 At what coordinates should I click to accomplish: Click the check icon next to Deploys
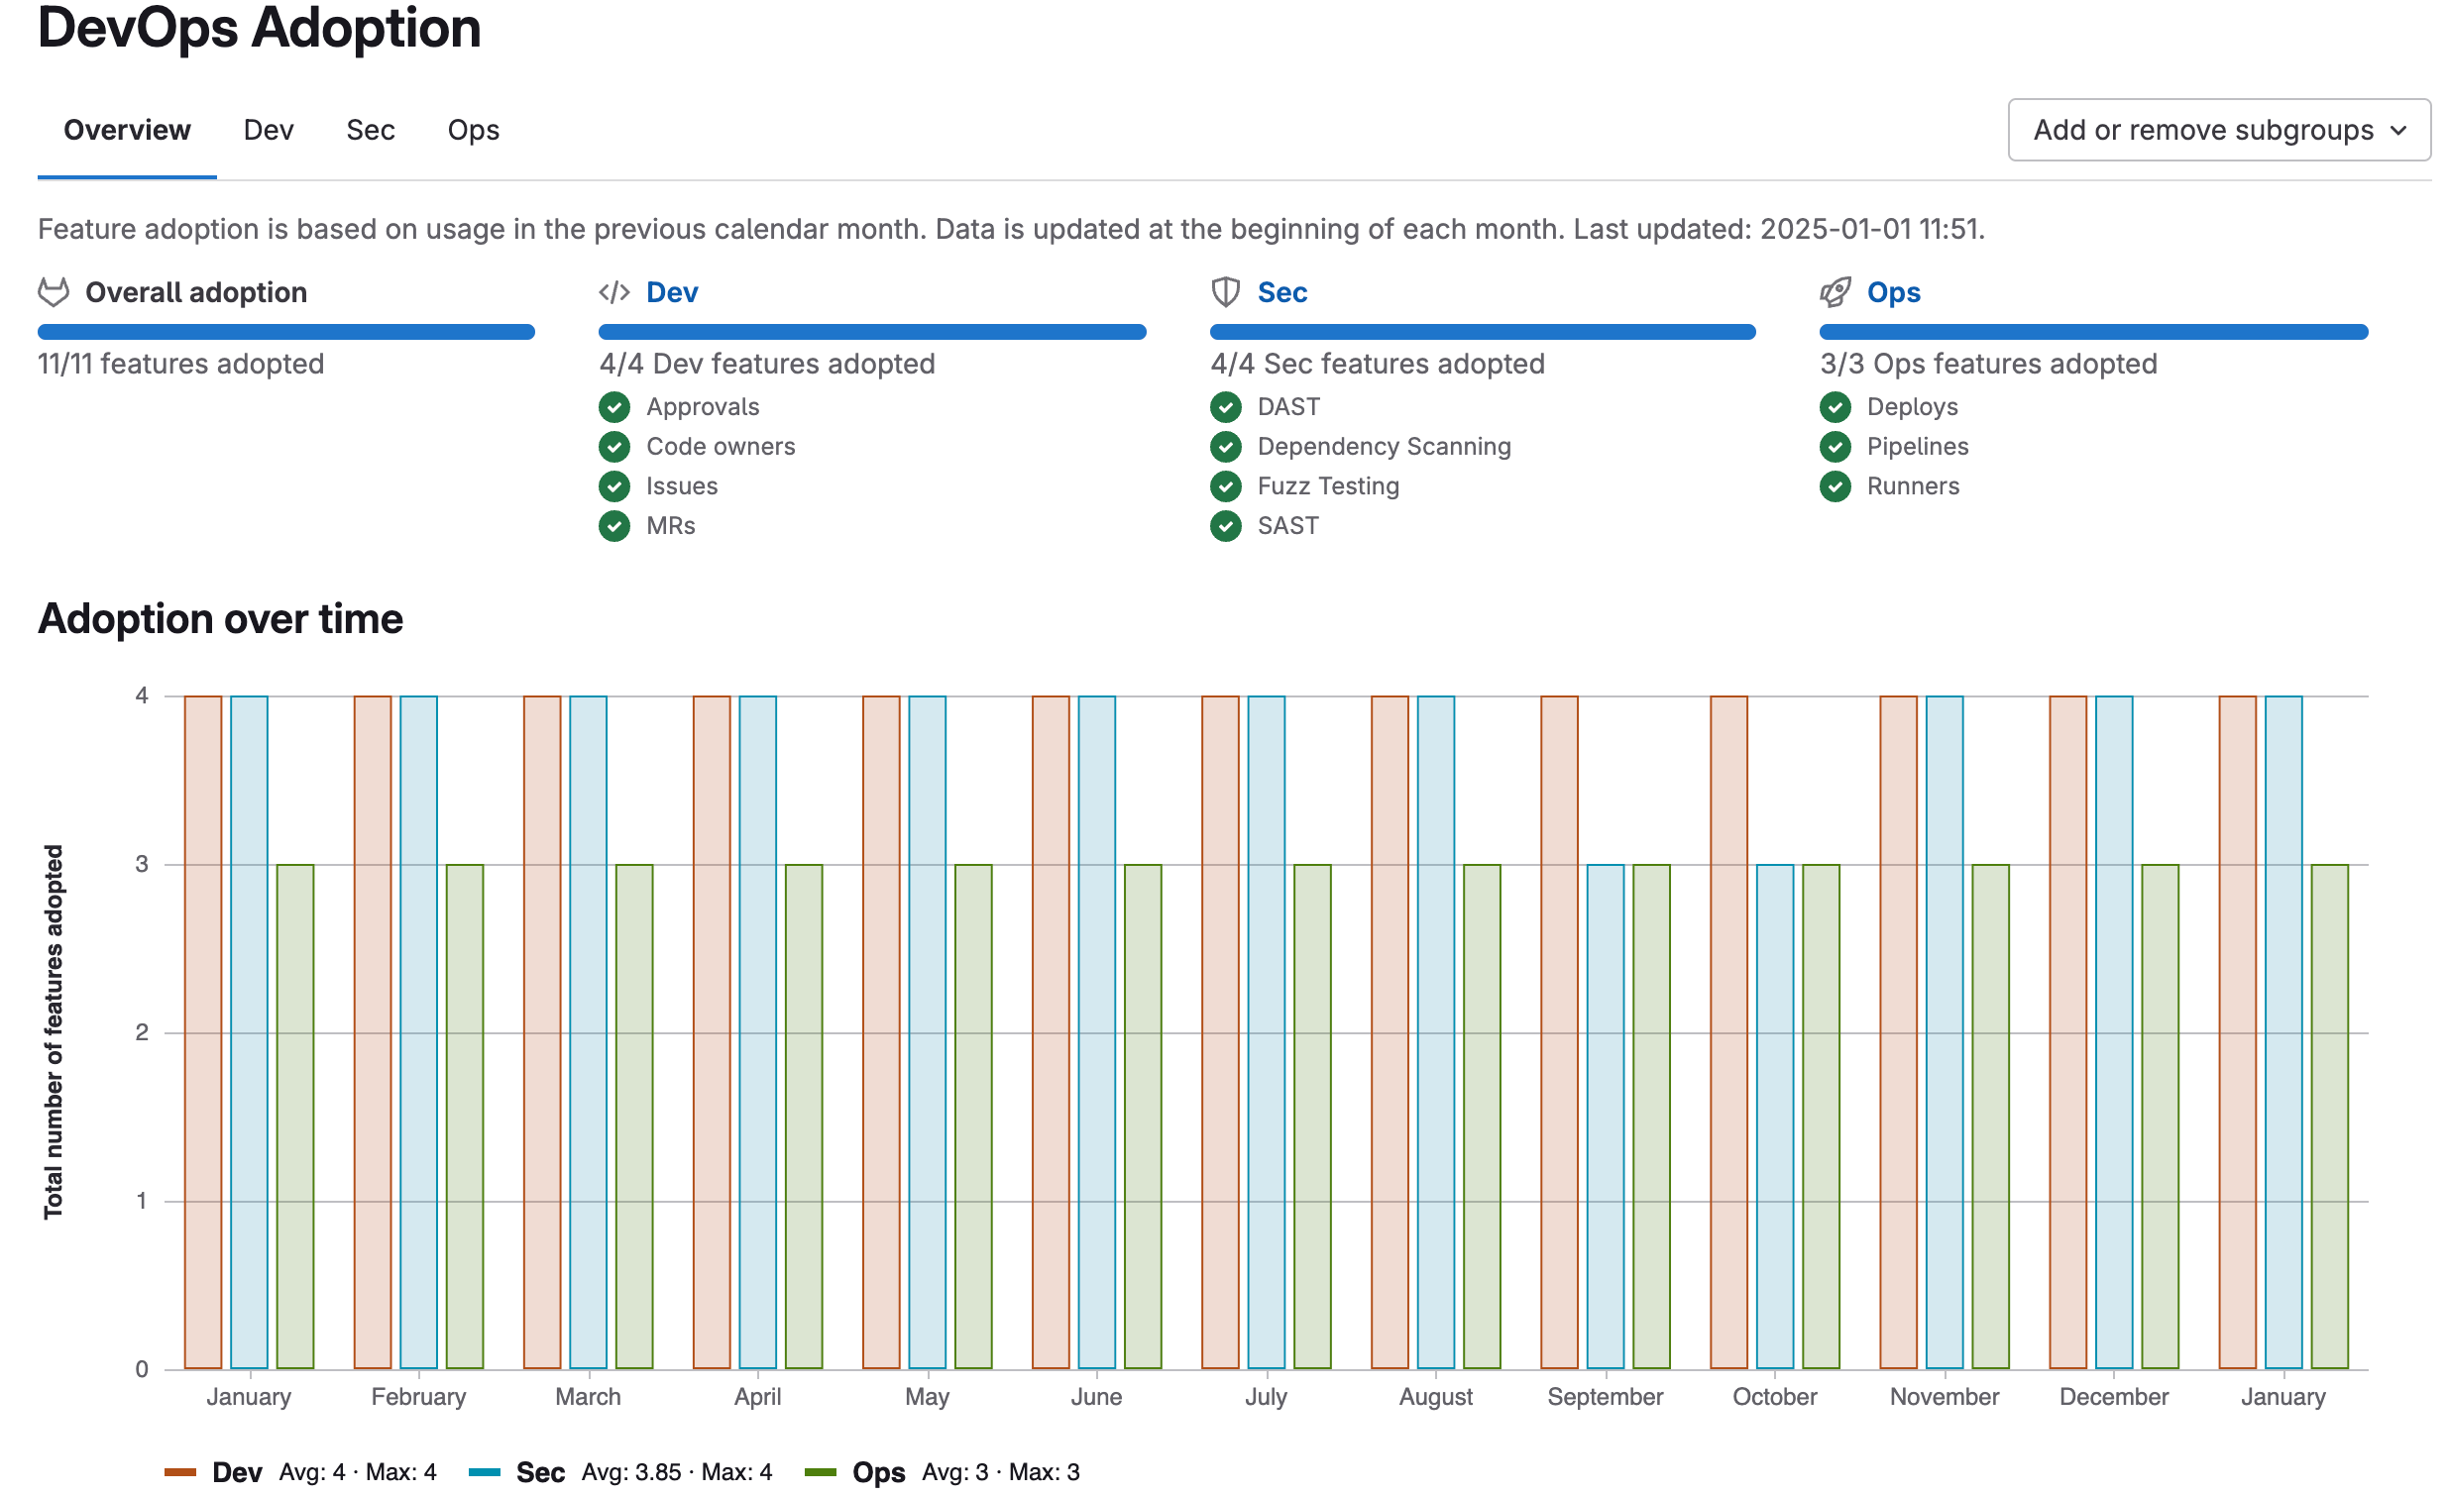click(1836, 406)
